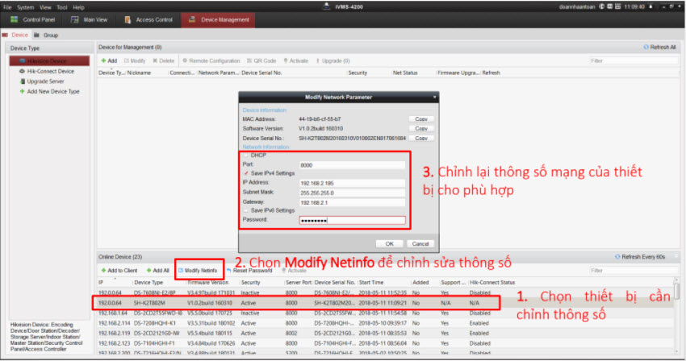
Task: Enable the DHCP checkbox
Action: coord(246,155)
